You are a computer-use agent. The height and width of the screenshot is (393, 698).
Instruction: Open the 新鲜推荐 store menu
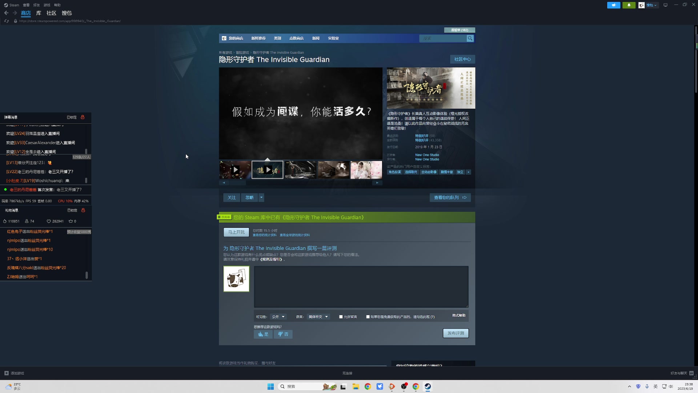pyautogui.click(x=258, y=38)
